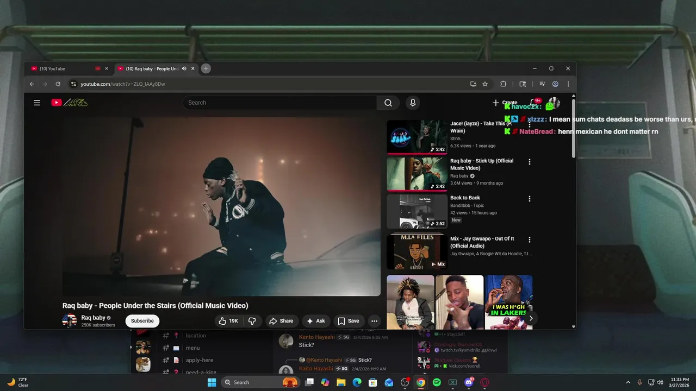The image size is (696, 391).
Task: Open Discord apply-here channel
Action: pos(200,360)
